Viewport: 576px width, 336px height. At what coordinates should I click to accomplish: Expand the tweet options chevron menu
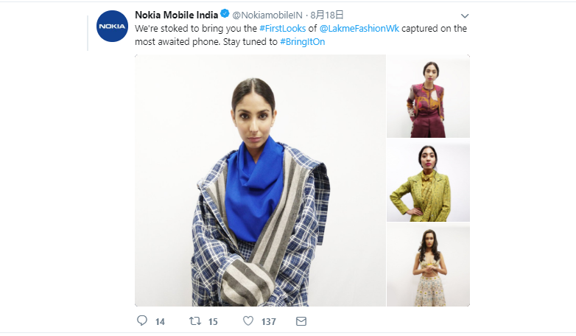pos(464,15)
